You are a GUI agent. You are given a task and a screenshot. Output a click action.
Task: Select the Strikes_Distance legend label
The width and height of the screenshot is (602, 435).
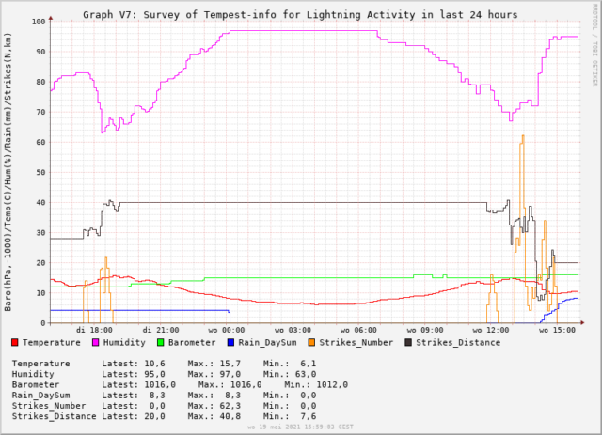[458, 342]
